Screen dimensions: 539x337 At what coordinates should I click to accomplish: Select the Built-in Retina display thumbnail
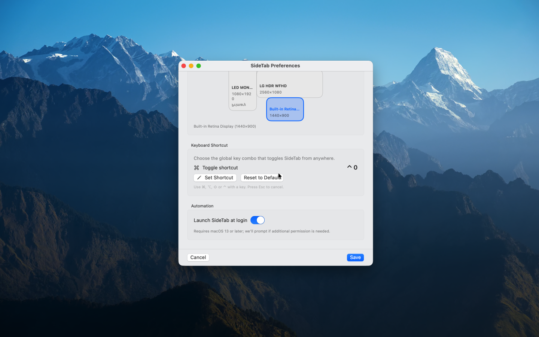pyautogui.click(x=285, y=109)
